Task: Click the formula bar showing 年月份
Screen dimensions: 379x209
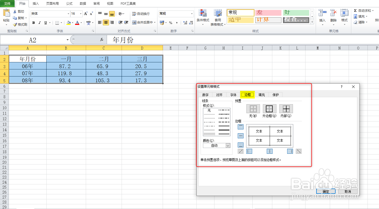Action: (243, 40)
